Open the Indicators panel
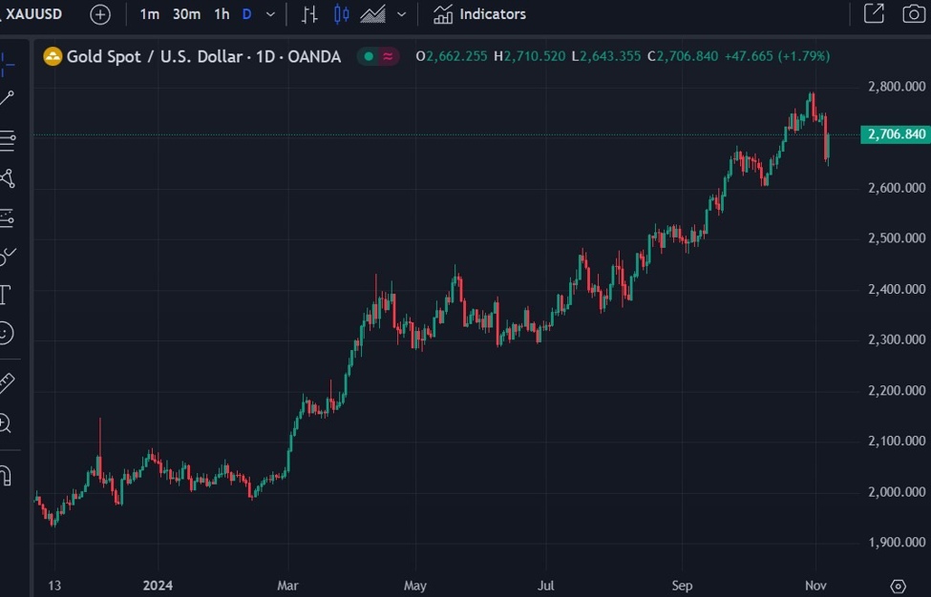Viewport: 931px width, 597px height. tap(479, 14)
